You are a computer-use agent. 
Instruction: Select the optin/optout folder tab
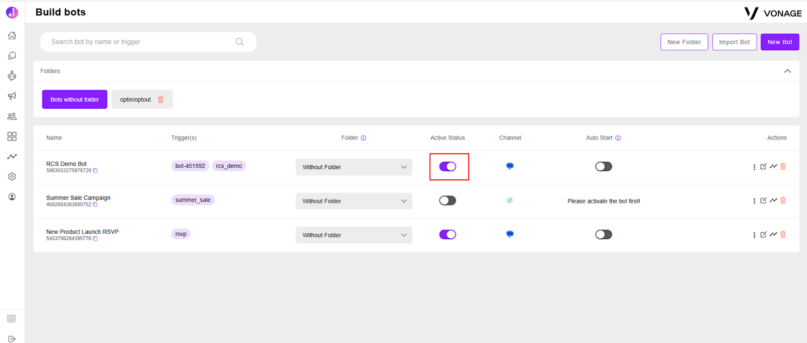click(135, 99)
